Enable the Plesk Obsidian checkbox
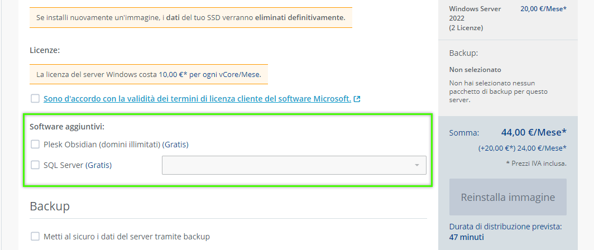 click(35, 145)
